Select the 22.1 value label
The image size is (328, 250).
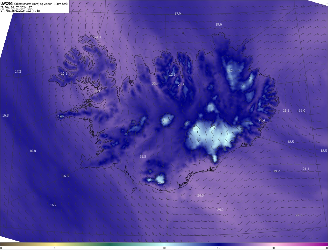299,215
